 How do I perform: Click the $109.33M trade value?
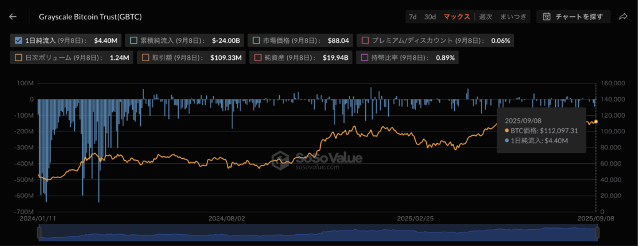point(226,58)
